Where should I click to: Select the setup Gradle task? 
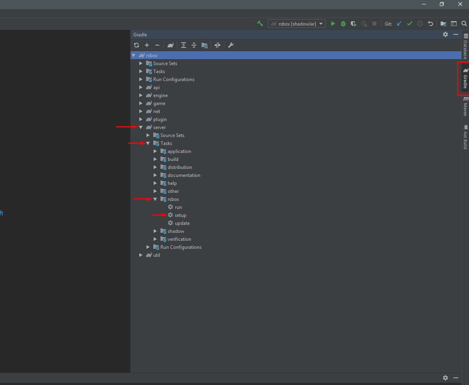click(x=180, y=215)
